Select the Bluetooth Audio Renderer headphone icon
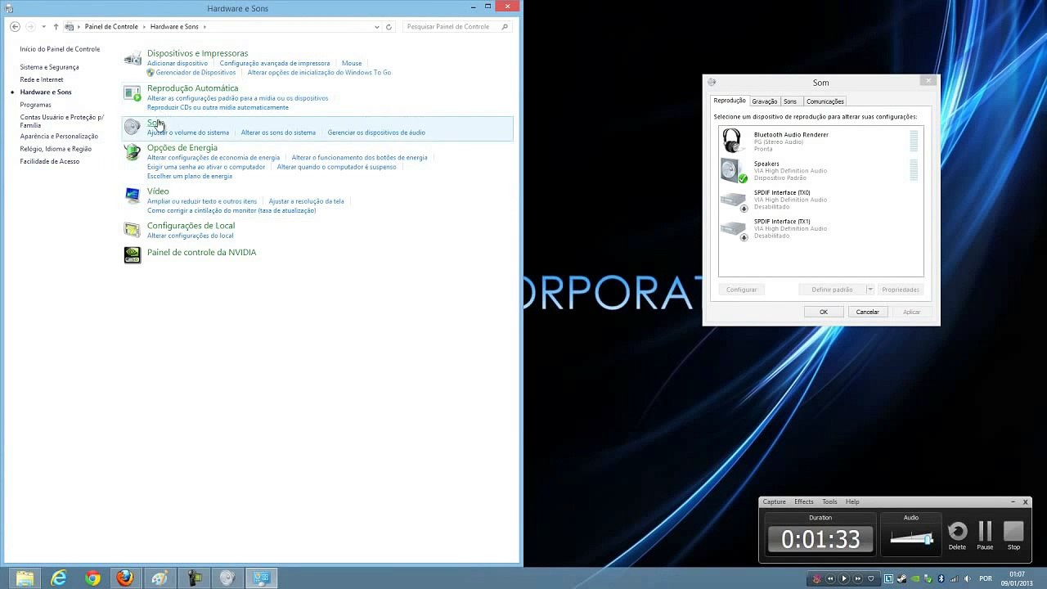 click(732, 141)
